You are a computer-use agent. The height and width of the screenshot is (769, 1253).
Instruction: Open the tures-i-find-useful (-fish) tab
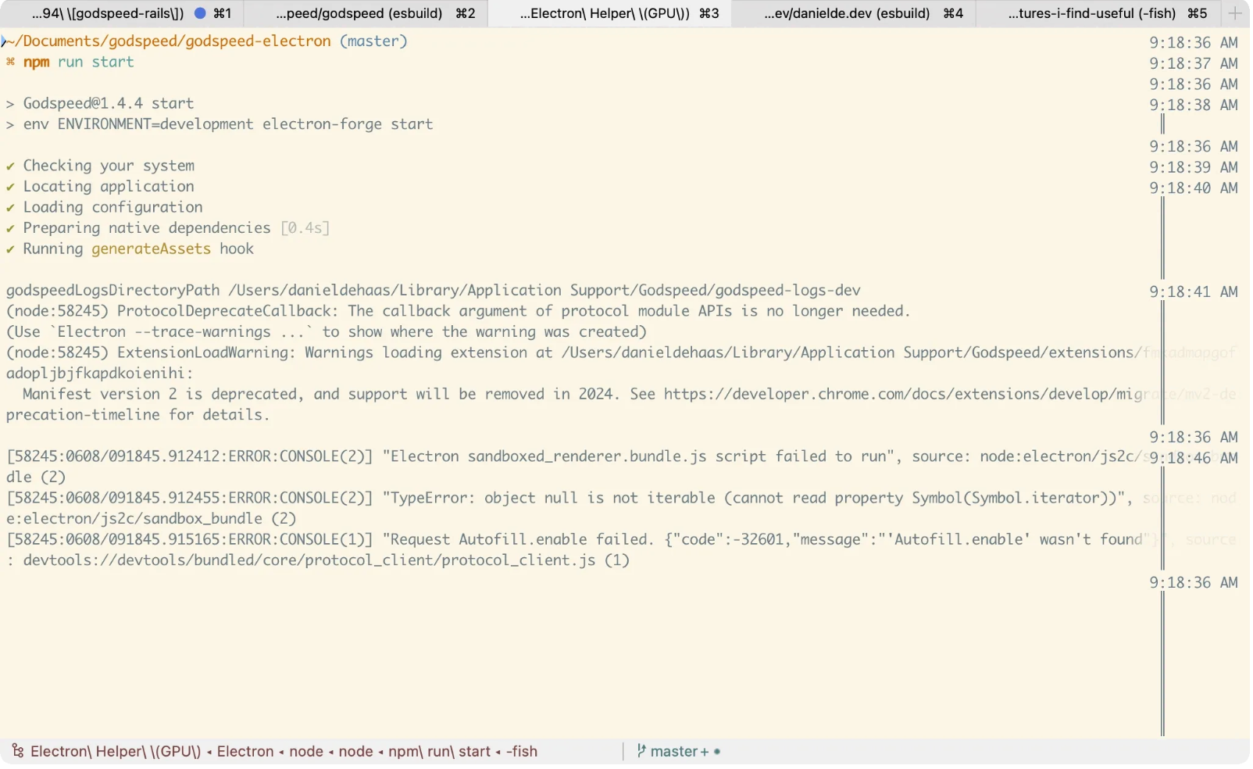[1098, 13]
